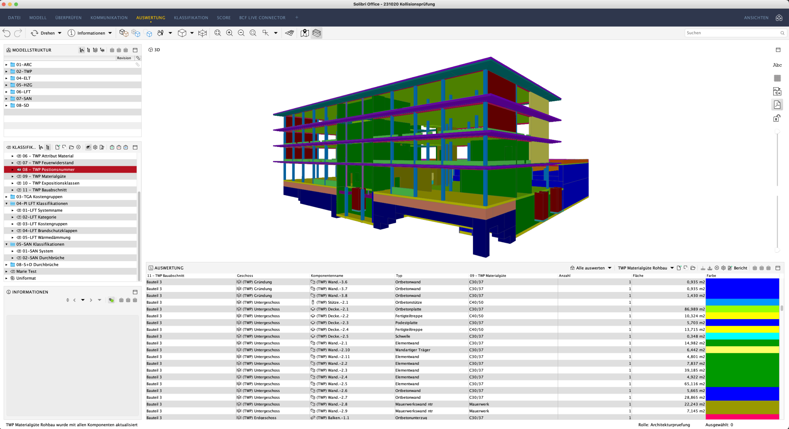Switch to the KOMMUNIKATION tab
Image resolution: width=789 pixels, height=429 pixels.
(109, 18)
